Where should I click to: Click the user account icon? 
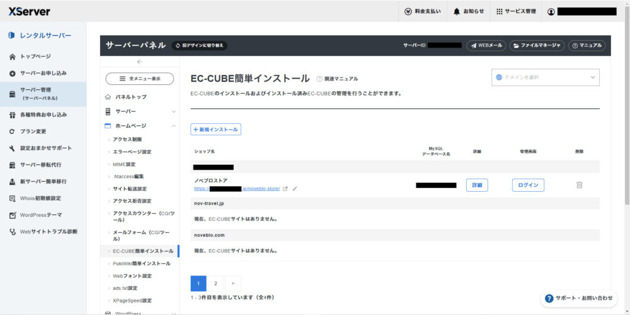coord(551,11)
